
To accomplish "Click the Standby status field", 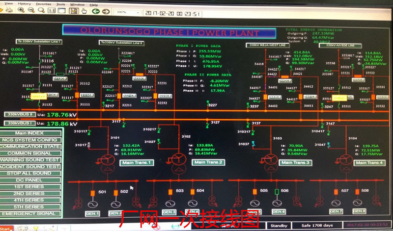I will pos(279,226).
